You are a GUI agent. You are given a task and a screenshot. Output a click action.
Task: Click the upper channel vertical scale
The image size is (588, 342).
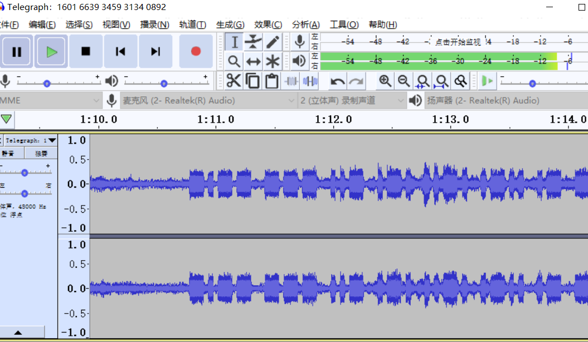[74, 184]
